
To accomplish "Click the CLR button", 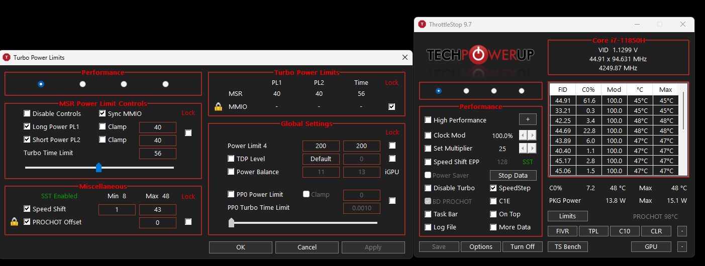I will point(656,231).
